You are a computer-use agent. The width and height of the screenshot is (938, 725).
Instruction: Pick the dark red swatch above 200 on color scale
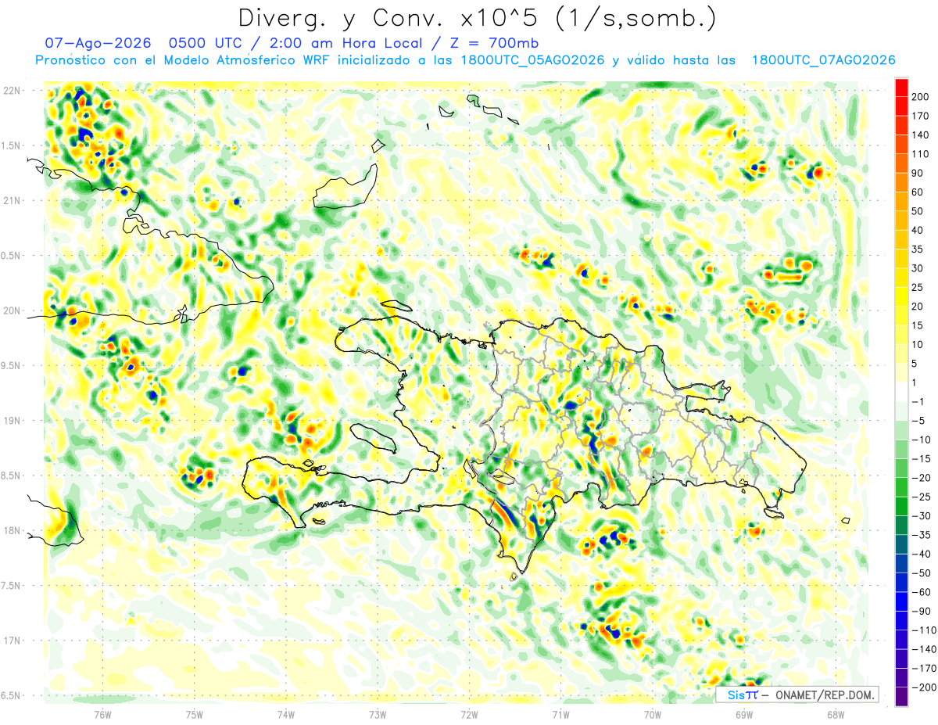click(901, 88)
